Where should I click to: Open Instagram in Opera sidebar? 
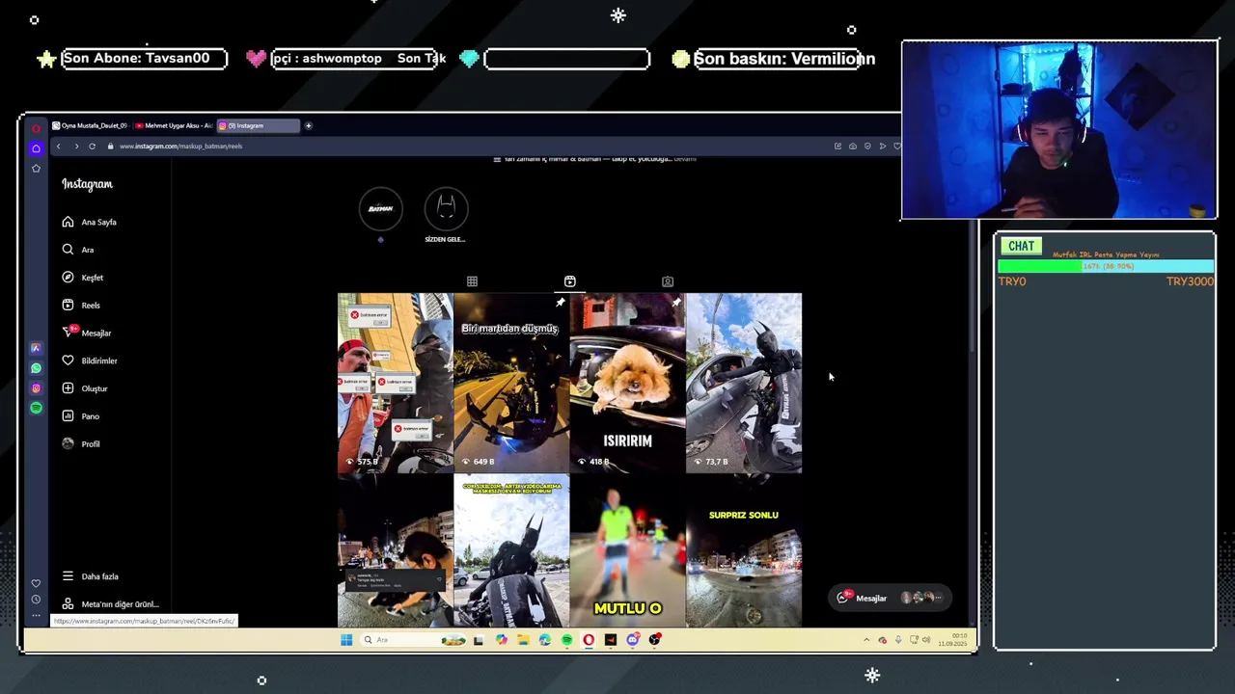pyautogui.click(x=36, y=388)
